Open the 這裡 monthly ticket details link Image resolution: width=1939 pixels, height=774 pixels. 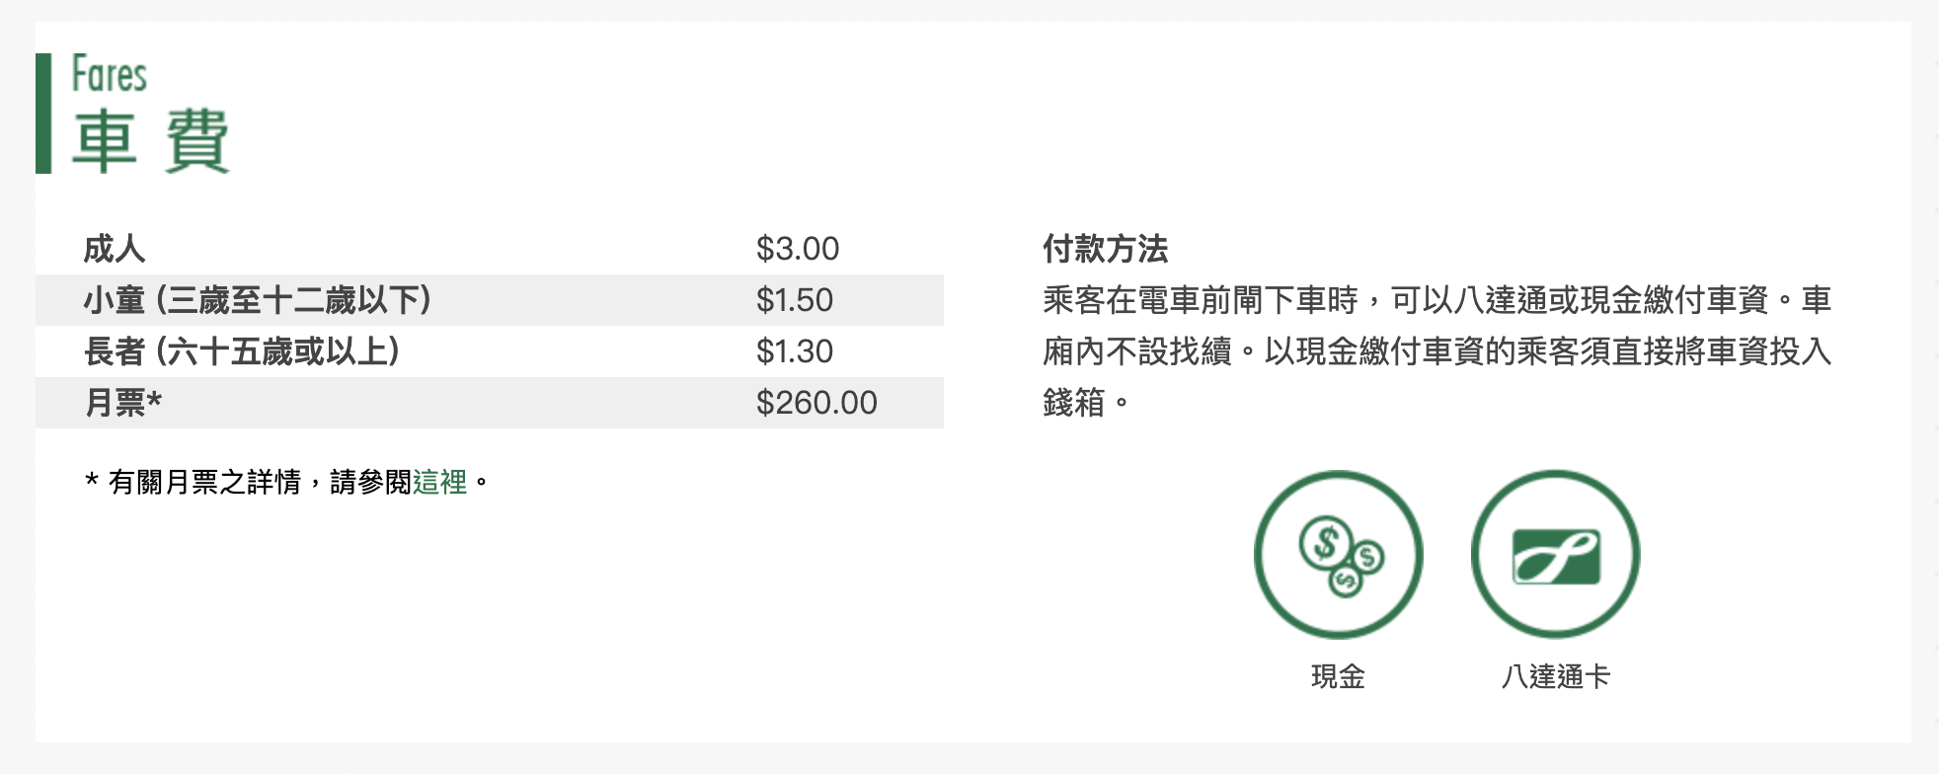439,482
